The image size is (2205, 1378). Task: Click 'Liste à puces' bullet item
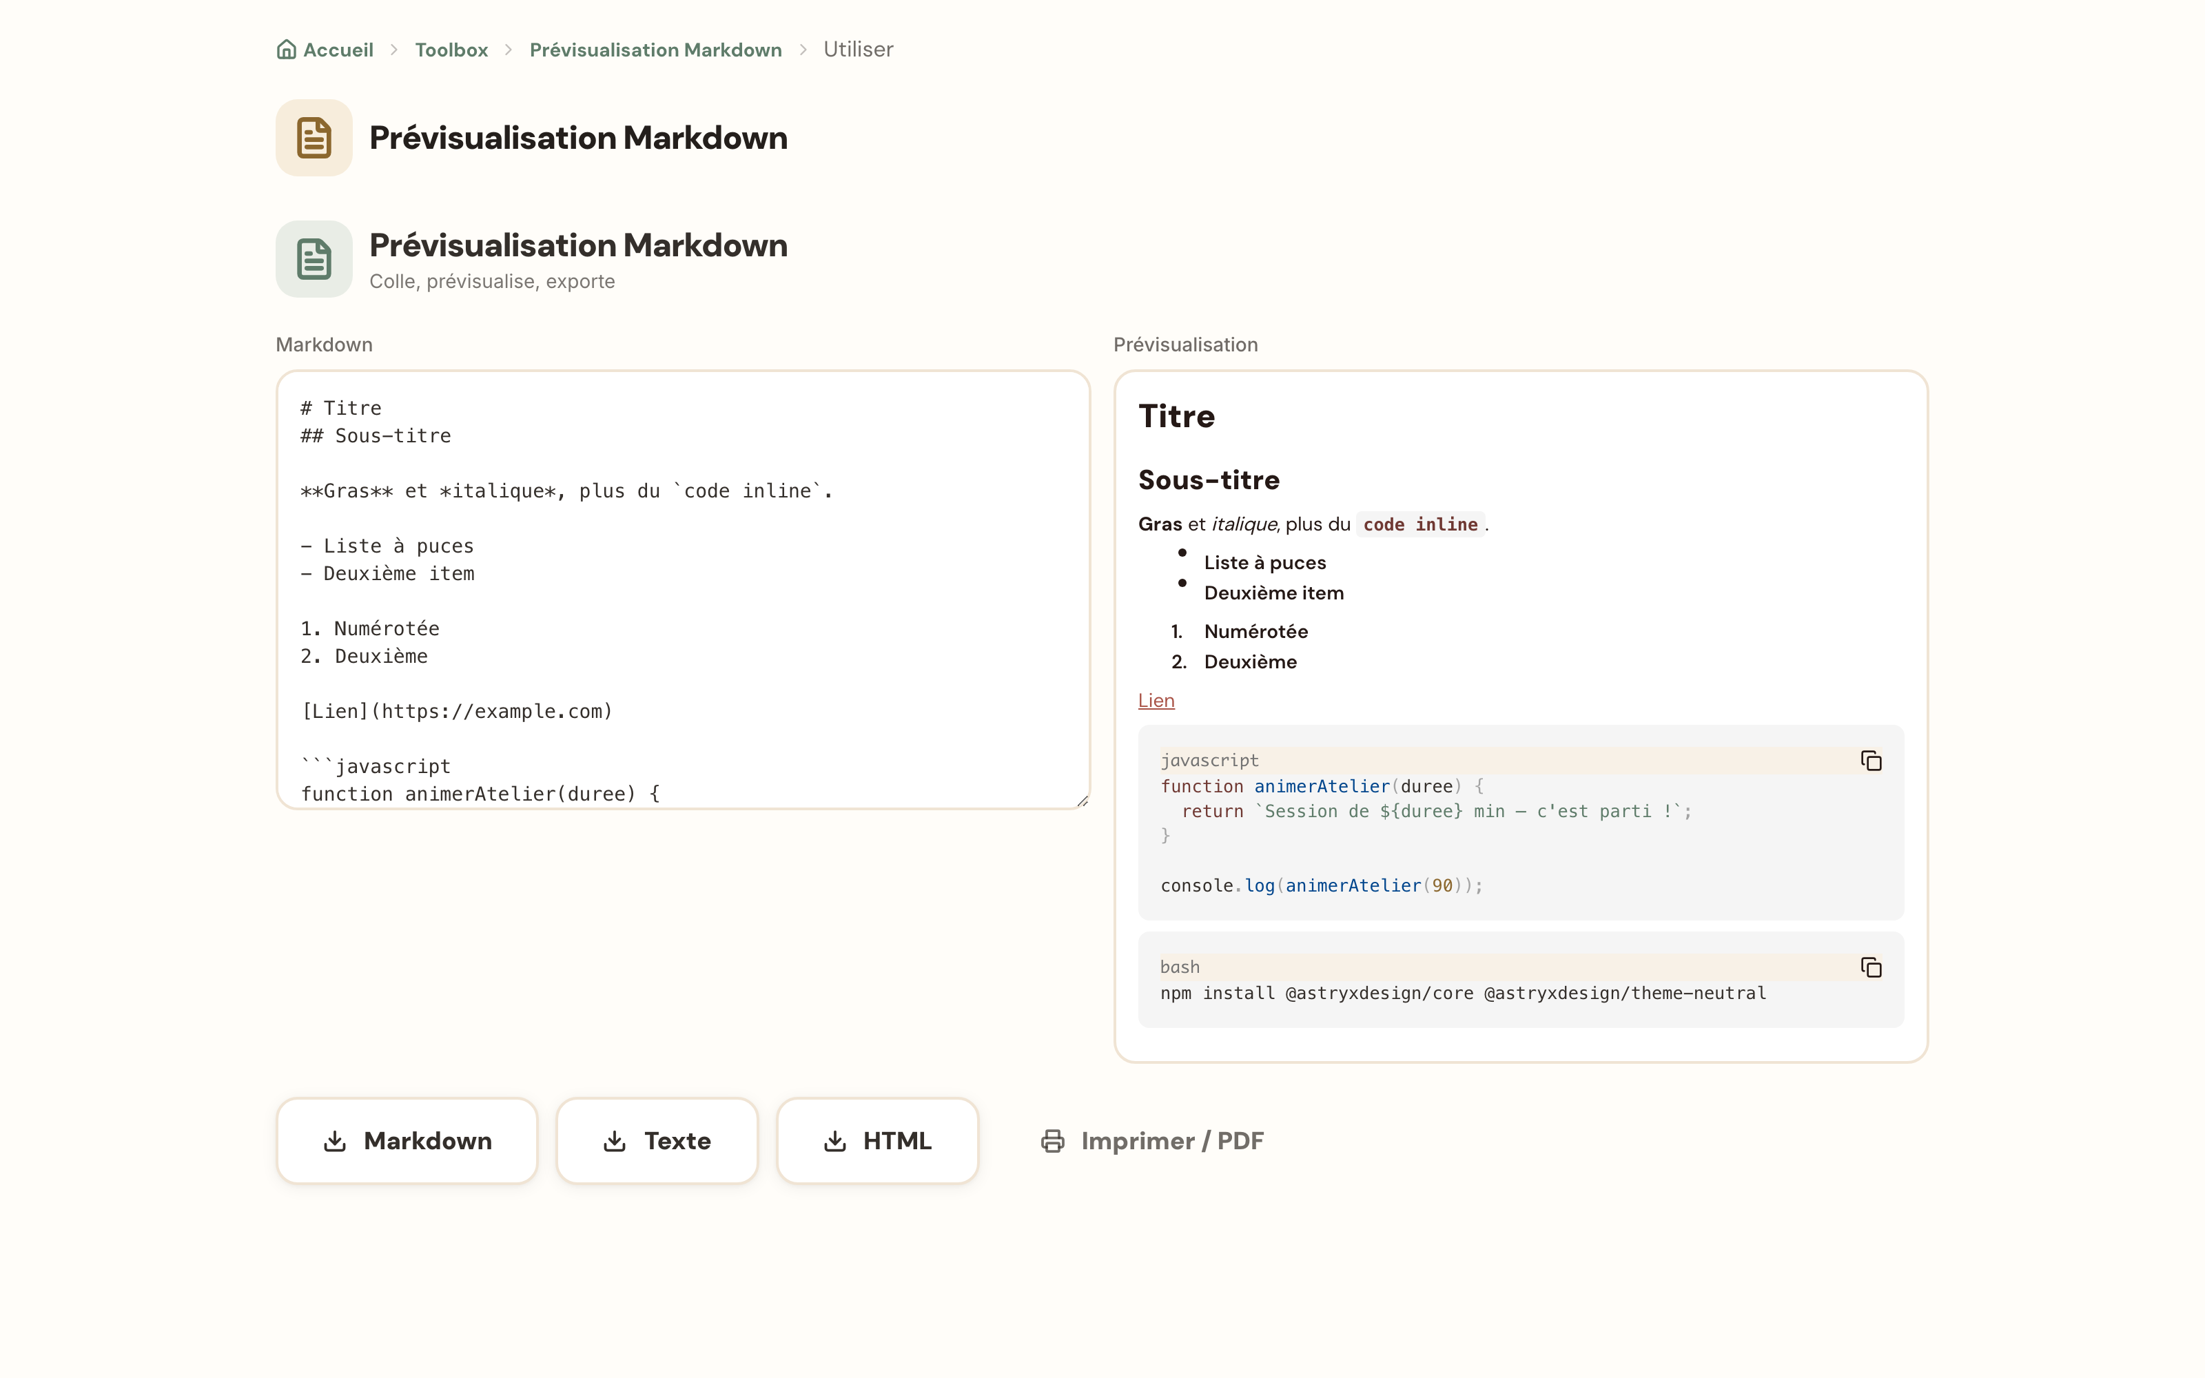click(x=1264, y=562)
